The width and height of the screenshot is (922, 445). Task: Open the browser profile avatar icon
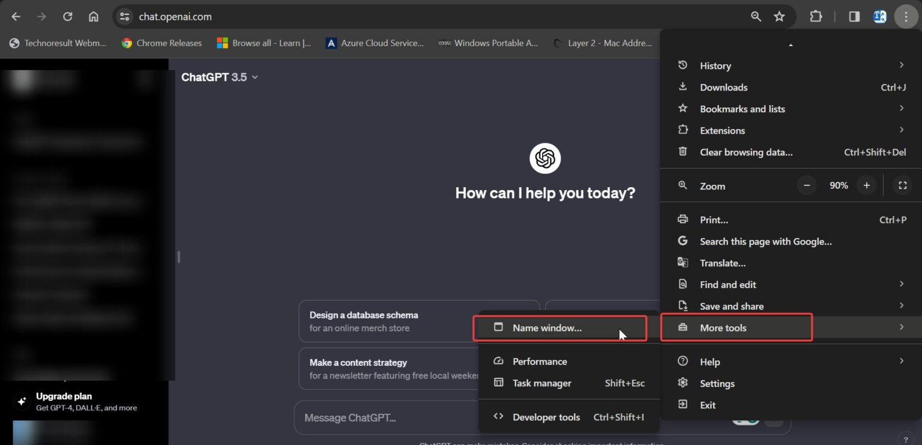[879, 17]
